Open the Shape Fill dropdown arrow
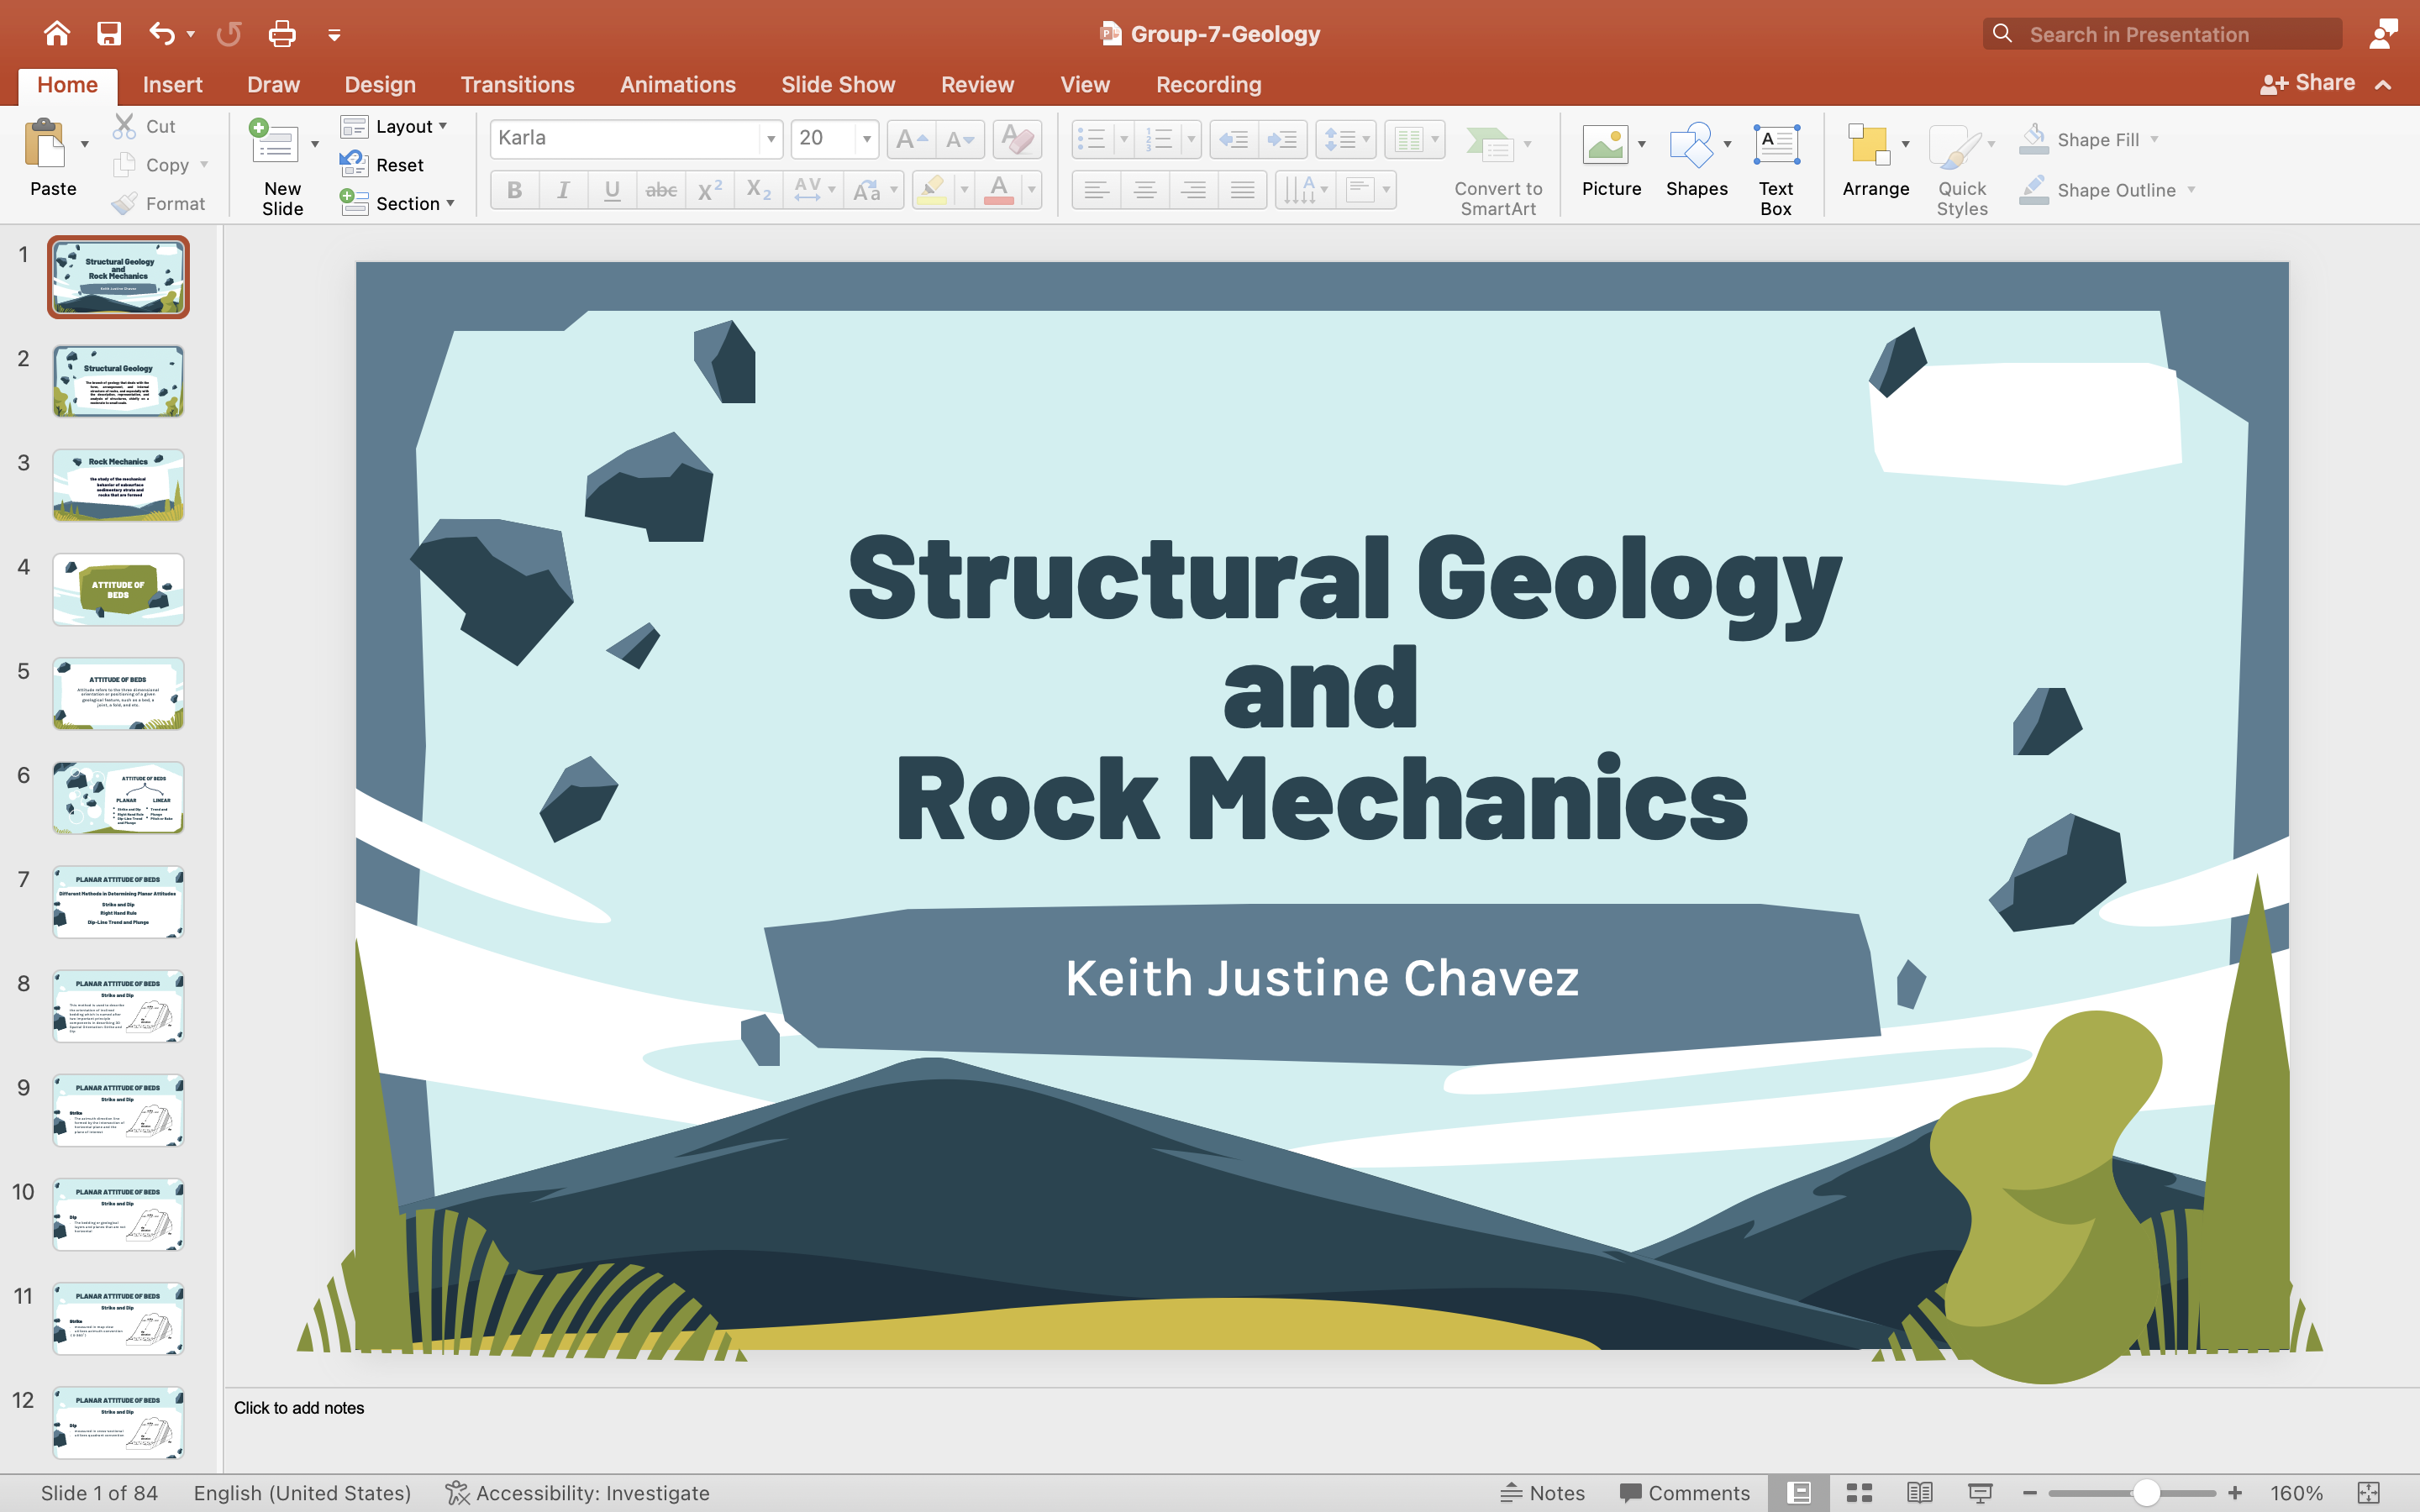This screenshot has width=2420, height=1512. point(2154,139)
